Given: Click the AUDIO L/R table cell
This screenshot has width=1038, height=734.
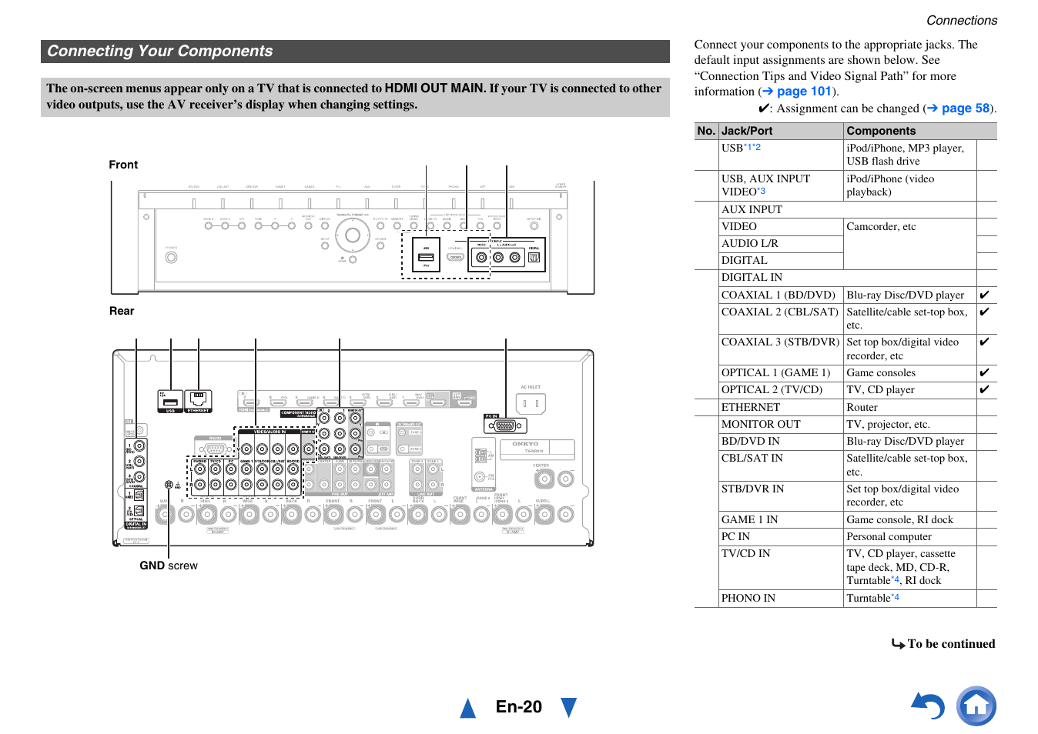Looking at the screenshot, I should [781, 243].
